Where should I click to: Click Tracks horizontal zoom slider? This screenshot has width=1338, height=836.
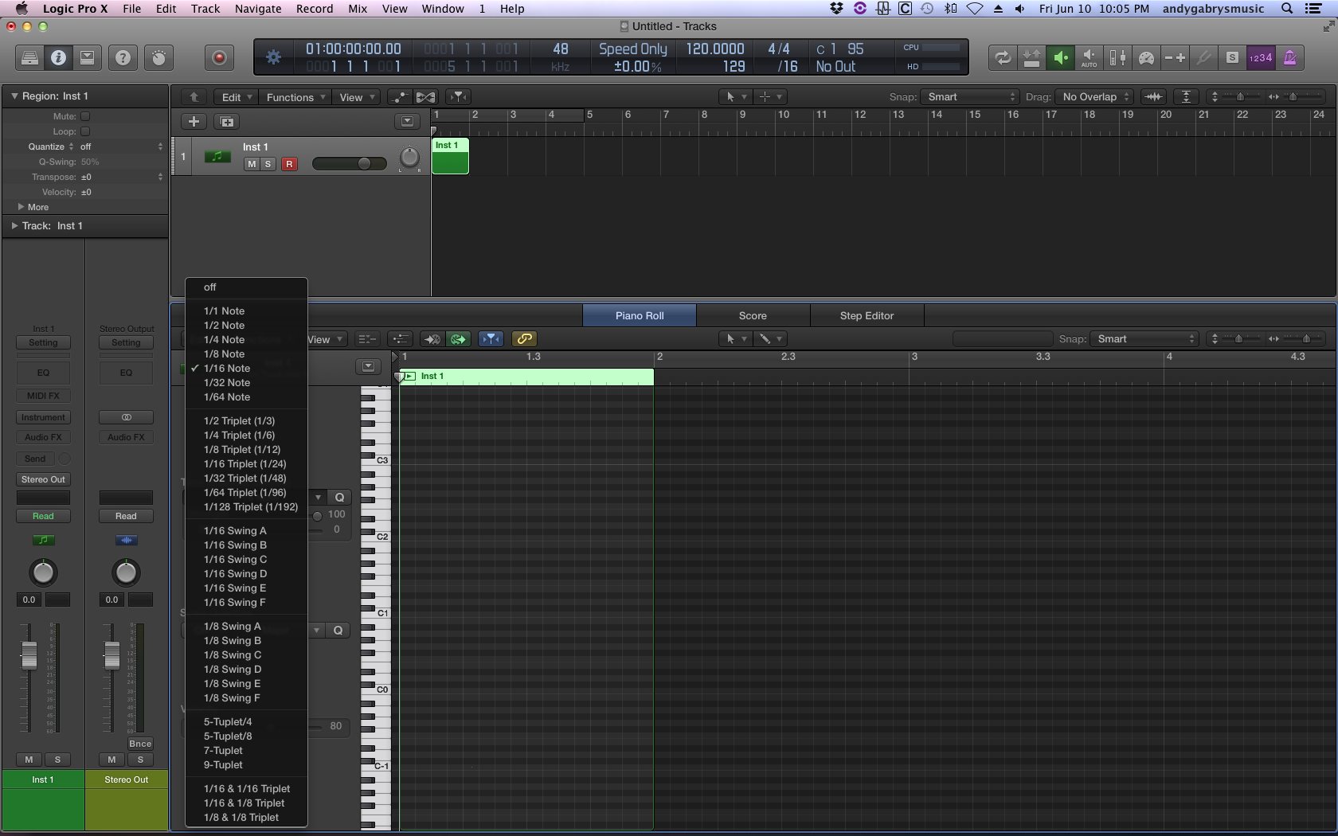(1293, 97)
